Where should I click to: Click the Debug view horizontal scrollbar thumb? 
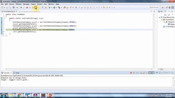tap(162, 69)
